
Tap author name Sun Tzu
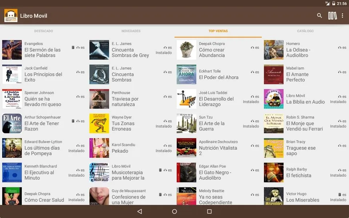pos(206,117)
